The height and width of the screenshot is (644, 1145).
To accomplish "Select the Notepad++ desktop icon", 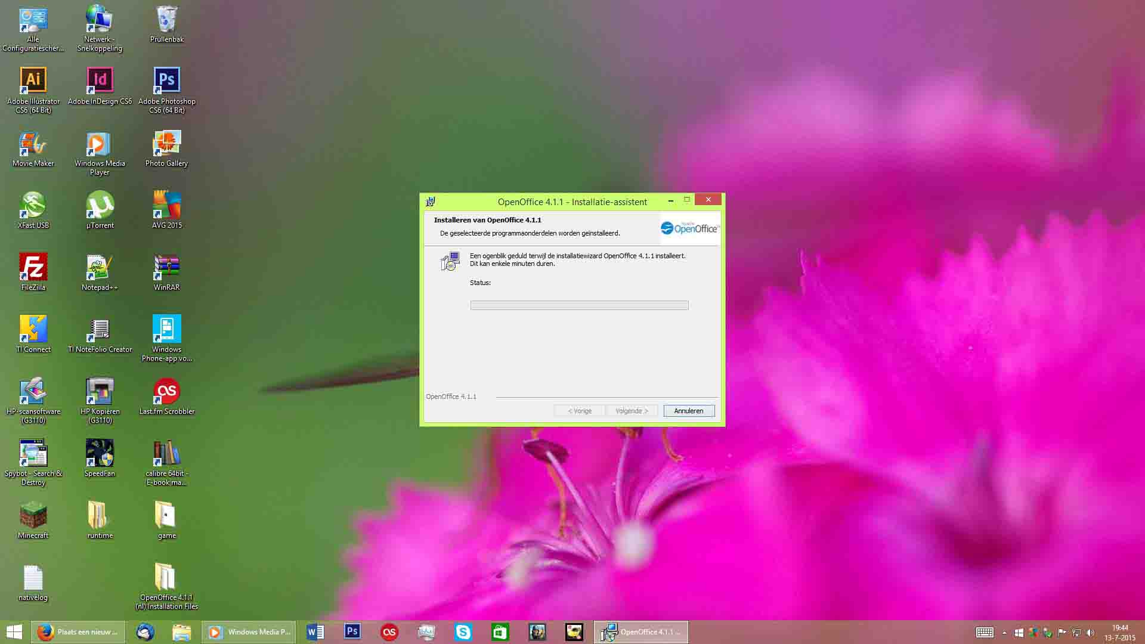I will point(100,267).
